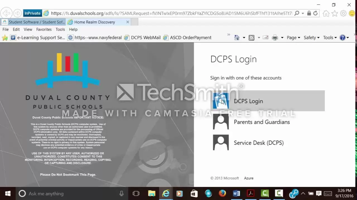
Task: Open the gear Tools icon
Action: tap(343, 13)
